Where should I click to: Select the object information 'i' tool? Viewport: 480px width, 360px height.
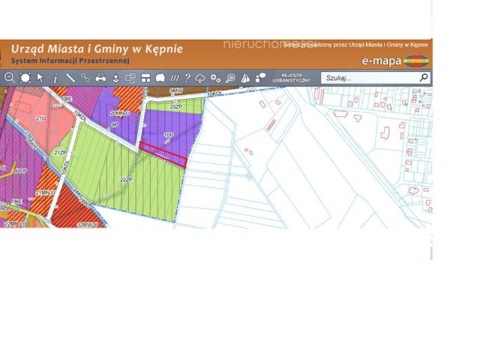click(55, 78)
